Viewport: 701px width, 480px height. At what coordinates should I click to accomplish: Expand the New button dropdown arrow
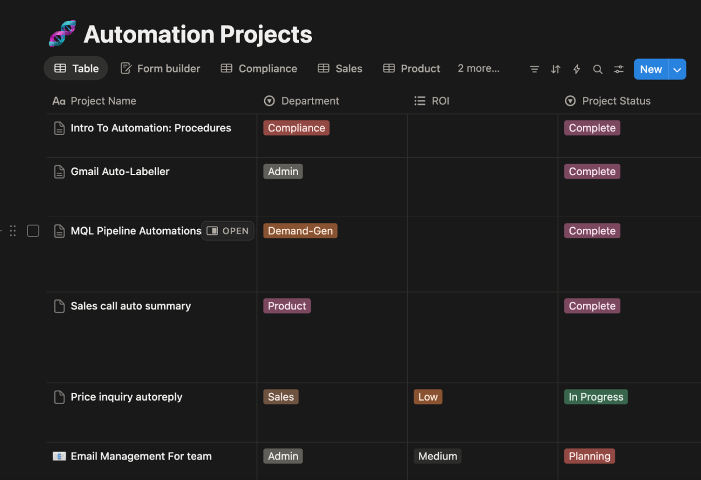(677, 69)
